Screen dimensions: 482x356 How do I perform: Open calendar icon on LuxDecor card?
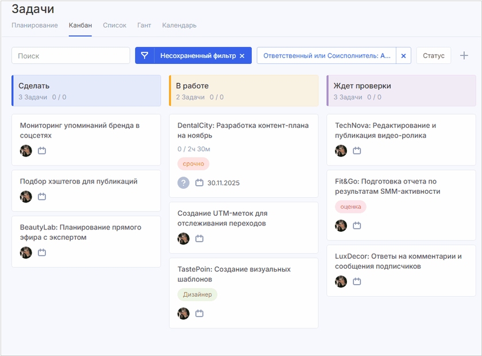357,281
